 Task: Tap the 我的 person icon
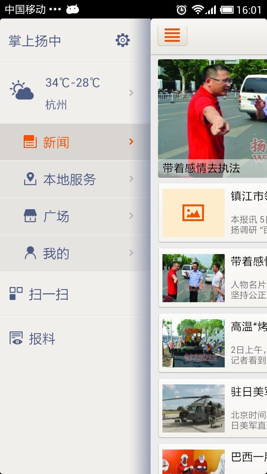[30, 253]
